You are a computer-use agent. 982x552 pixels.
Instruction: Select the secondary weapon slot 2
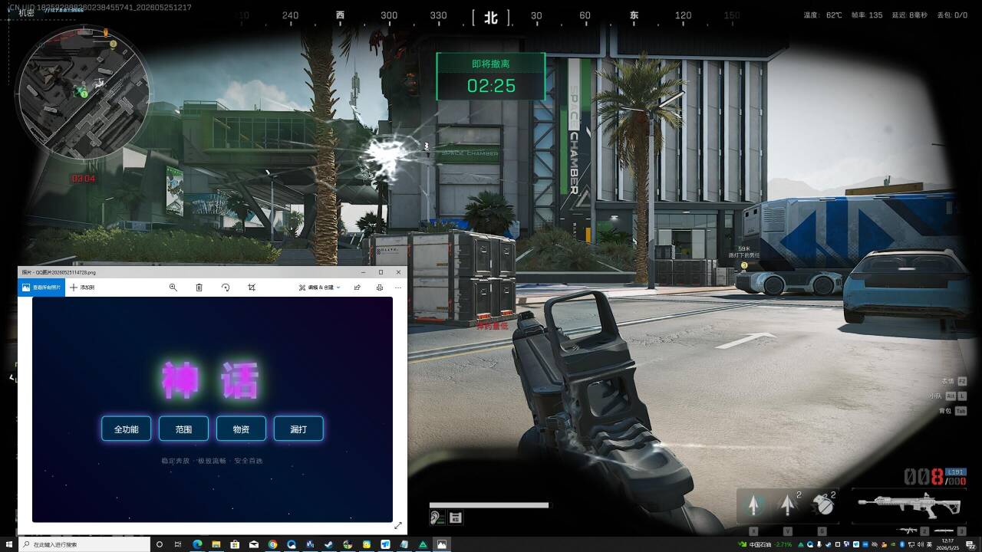pyautogui.click(x=914, y=531)
